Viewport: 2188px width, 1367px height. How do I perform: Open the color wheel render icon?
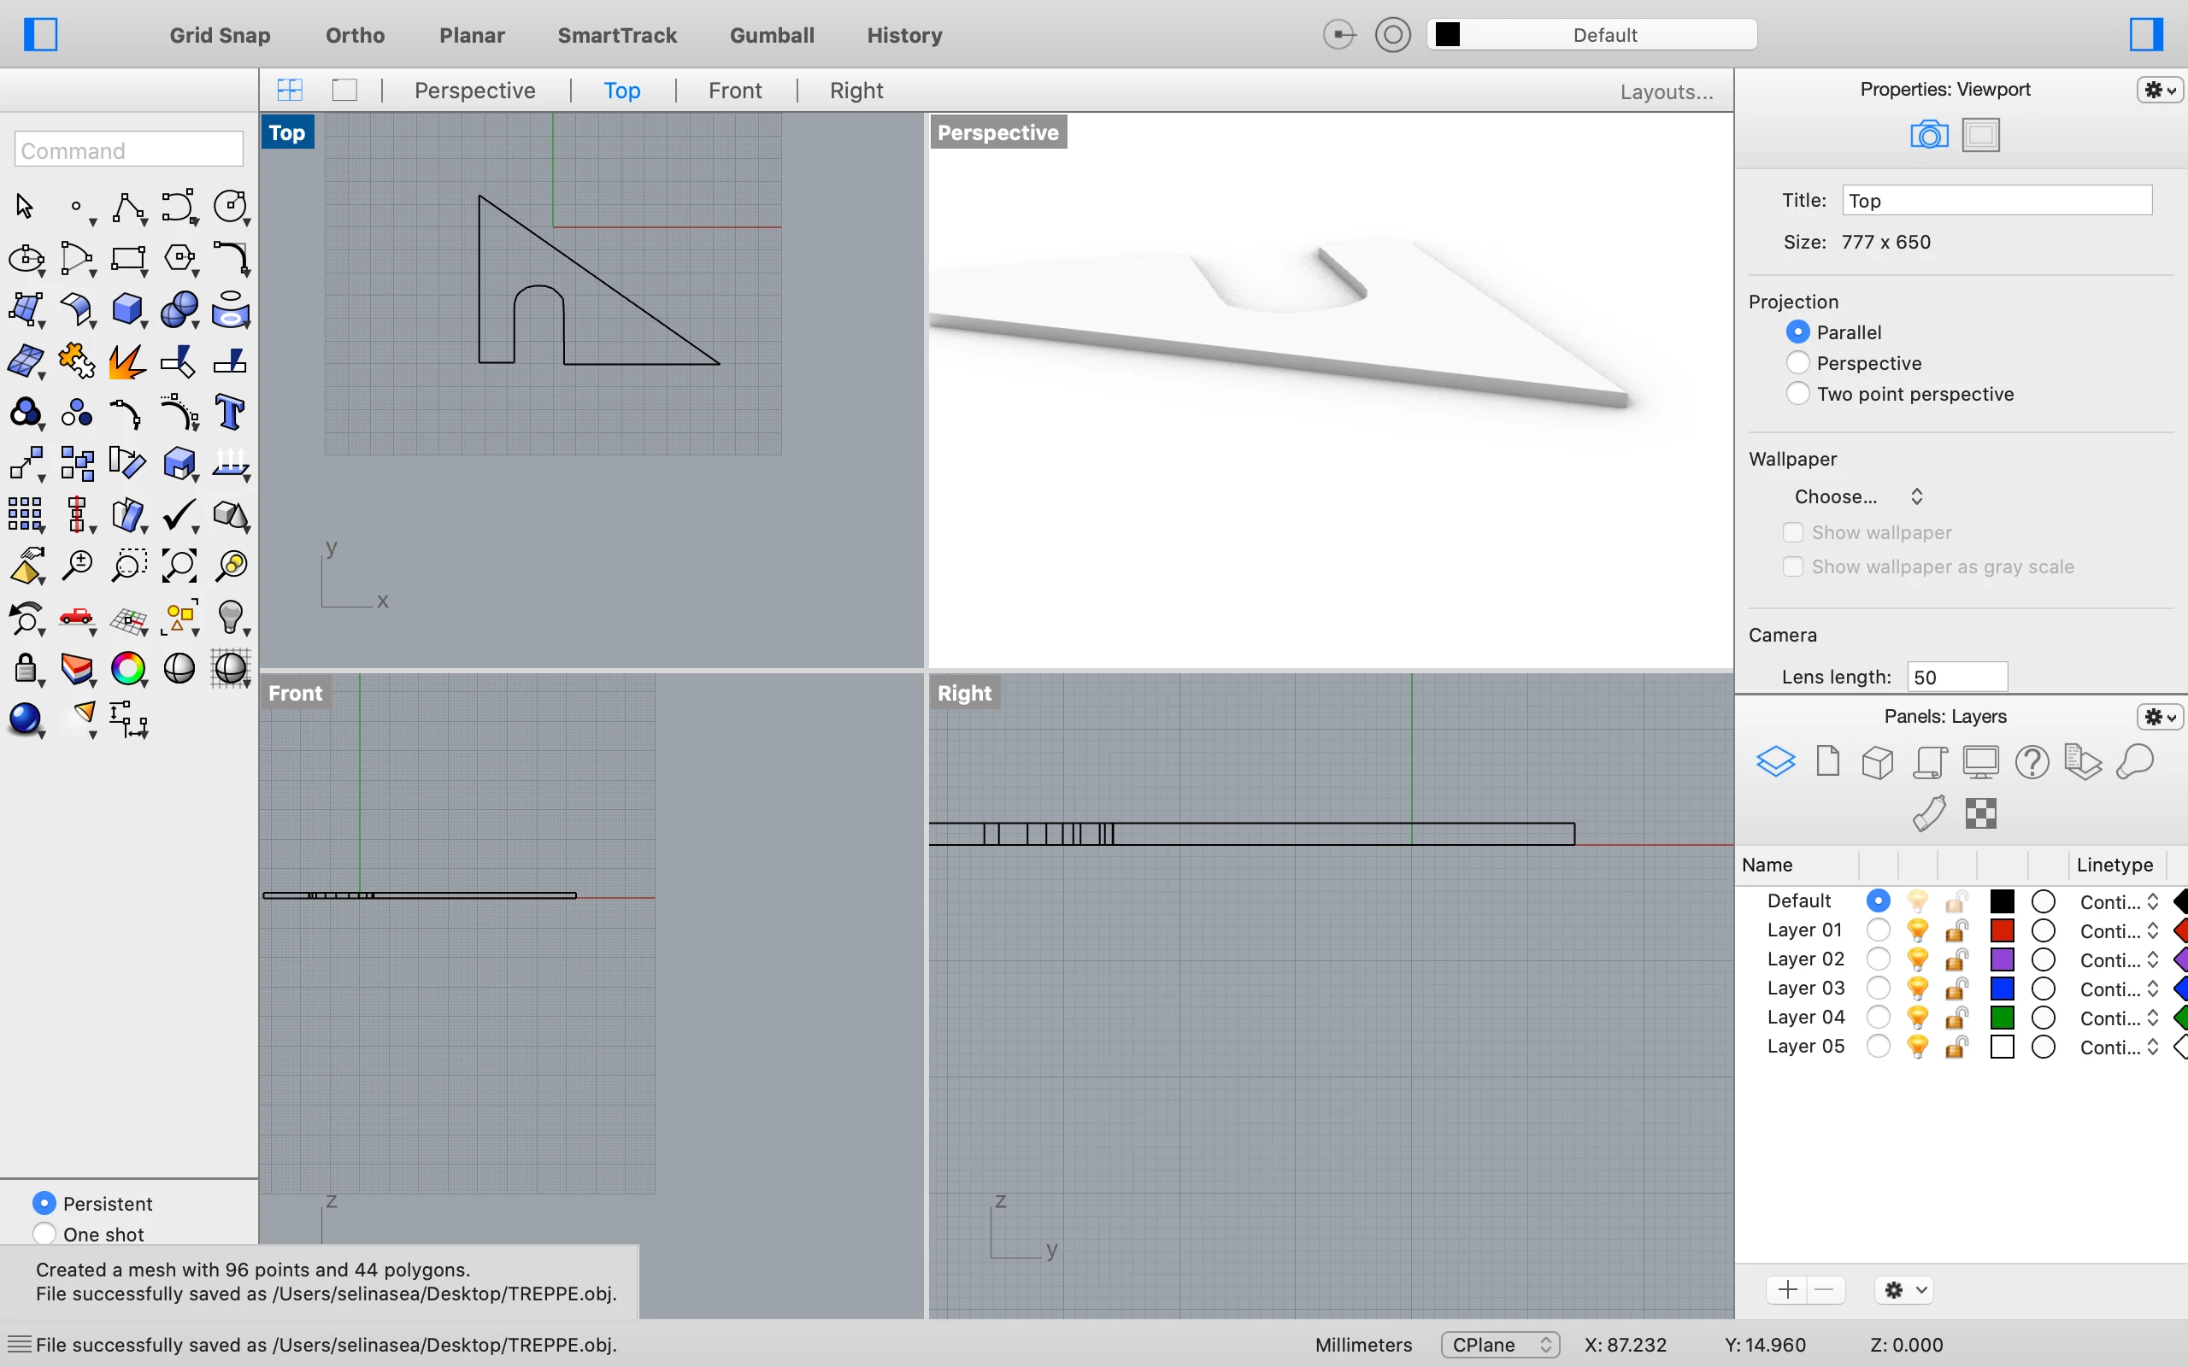point(127,669)
